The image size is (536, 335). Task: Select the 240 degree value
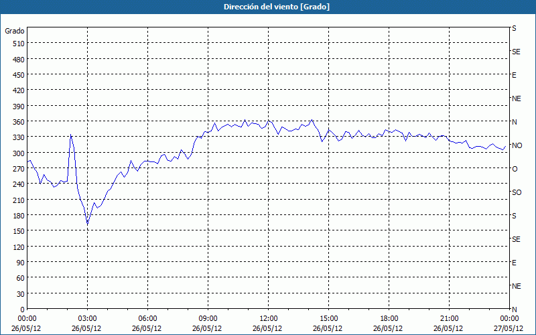coord(19,185)
